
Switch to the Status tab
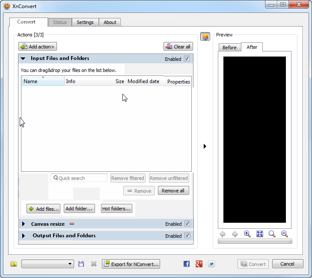(x=60, y=22)
